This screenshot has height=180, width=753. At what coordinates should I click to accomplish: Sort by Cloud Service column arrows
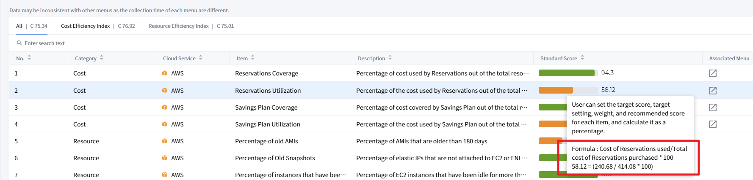(x=201, y=58)
